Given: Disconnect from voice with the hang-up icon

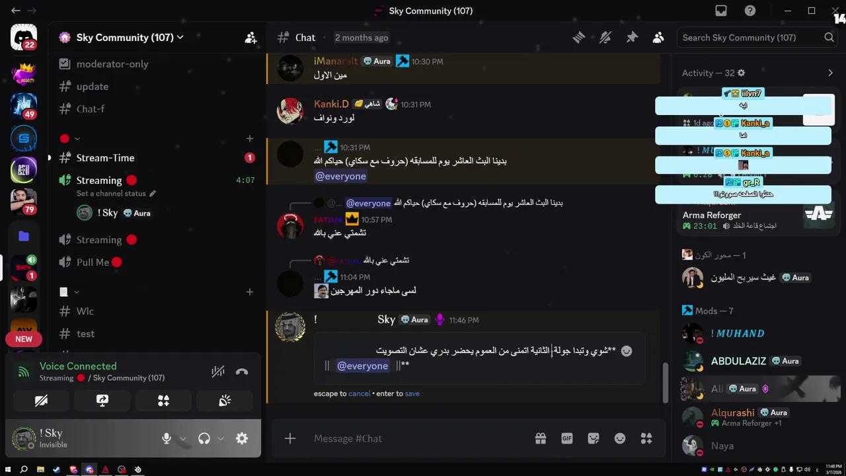Looking at the screenshot, I should (242, 372).
